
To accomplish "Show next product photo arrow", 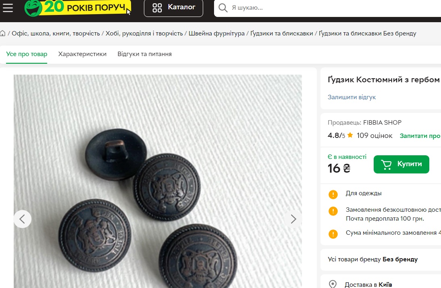I will tap(293, 219).
